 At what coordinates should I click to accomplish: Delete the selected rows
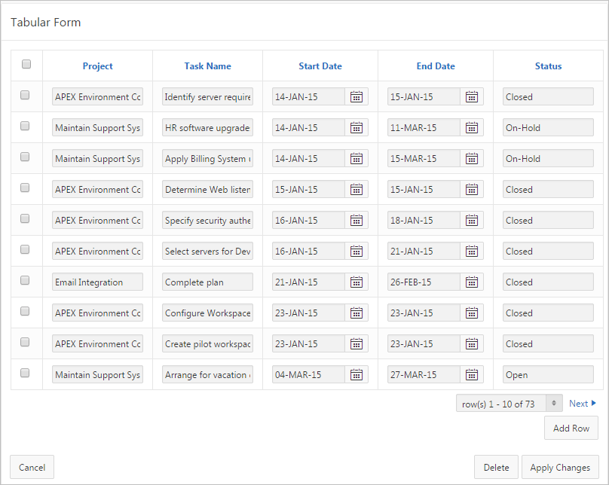click(x=496, y=467)
